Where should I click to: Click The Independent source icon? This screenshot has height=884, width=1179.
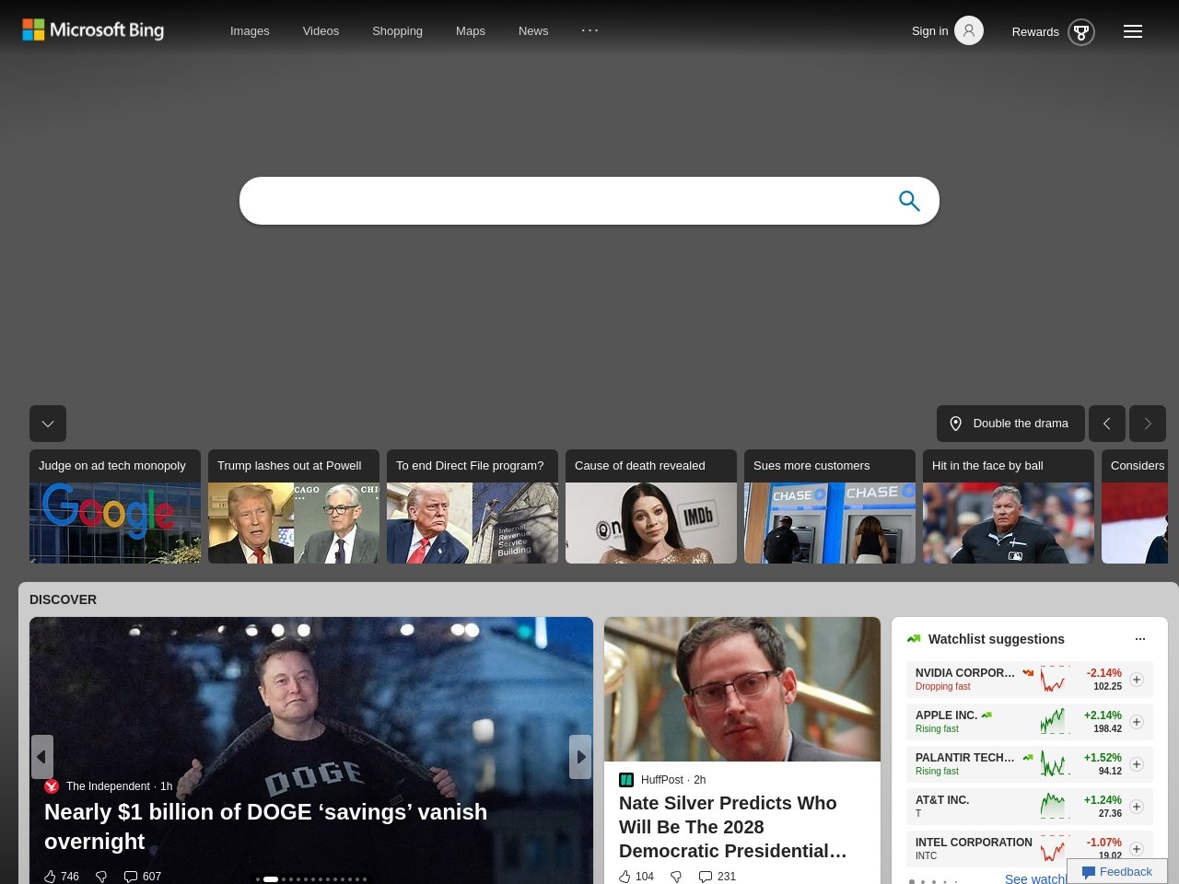tap(52, 786)
